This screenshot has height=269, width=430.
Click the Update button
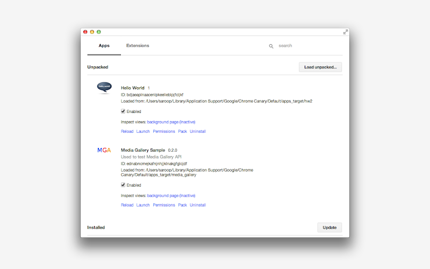329,228
